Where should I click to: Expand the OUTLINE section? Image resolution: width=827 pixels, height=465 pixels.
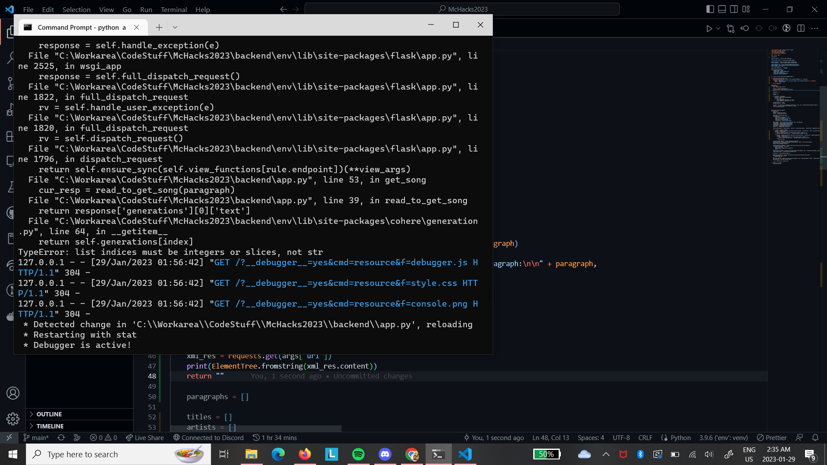(x=49, y=414)
